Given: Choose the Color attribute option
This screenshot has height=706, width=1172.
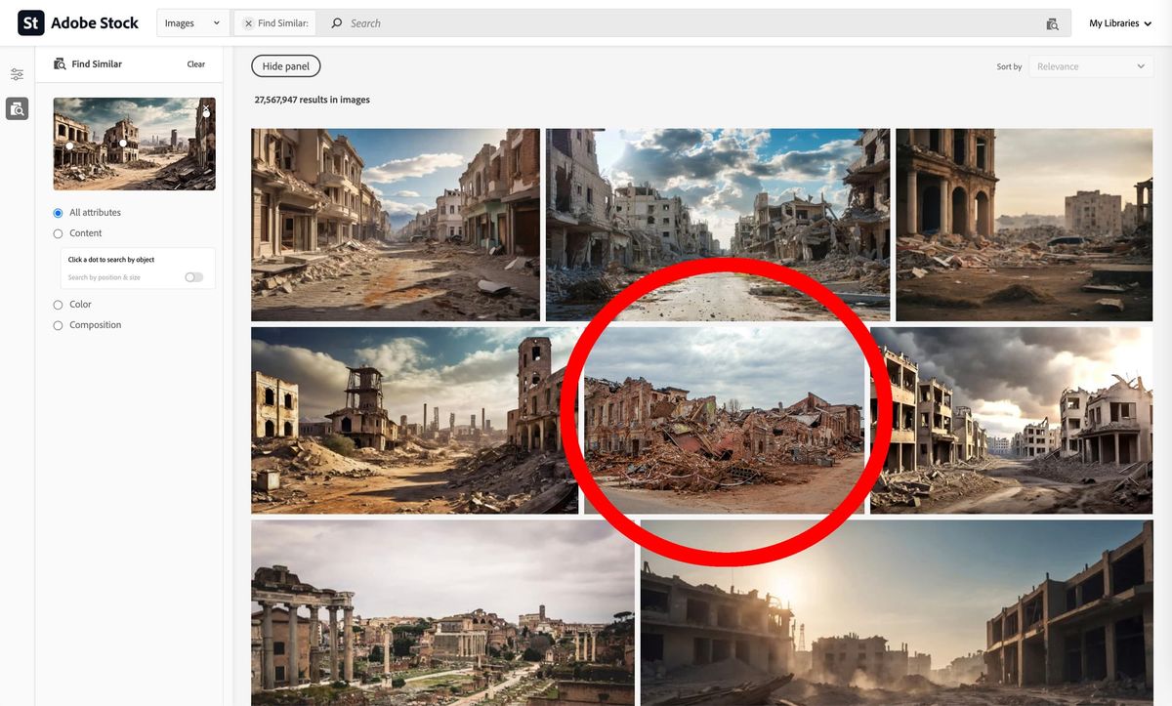Looking at the screenshot, I should [57, 304].
